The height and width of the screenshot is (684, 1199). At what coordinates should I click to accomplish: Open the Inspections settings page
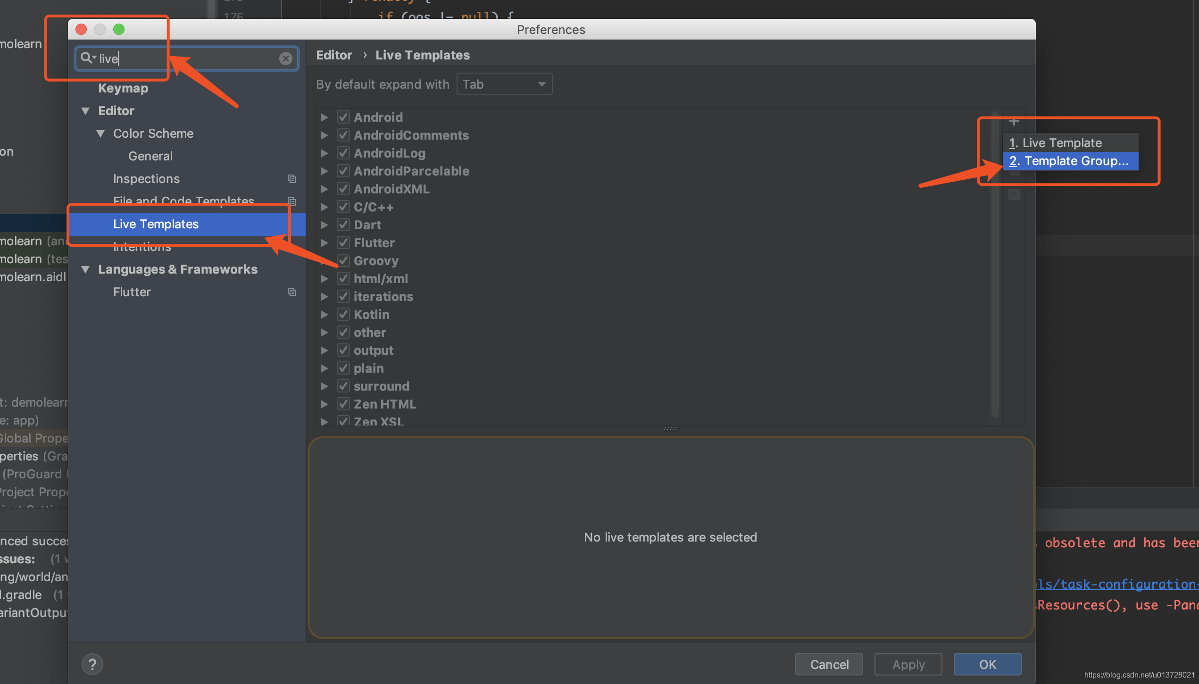[x=146, y=179]
